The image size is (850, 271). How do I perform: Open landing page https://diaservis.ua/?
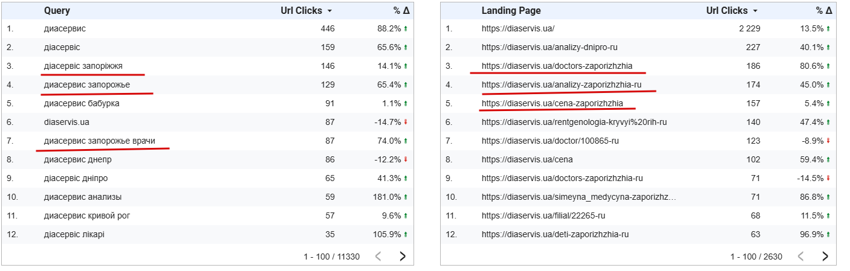pos(518,28)
